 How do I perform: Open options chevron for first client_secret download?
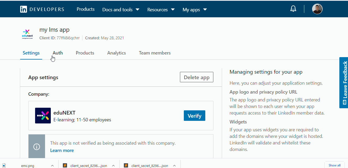113,166
